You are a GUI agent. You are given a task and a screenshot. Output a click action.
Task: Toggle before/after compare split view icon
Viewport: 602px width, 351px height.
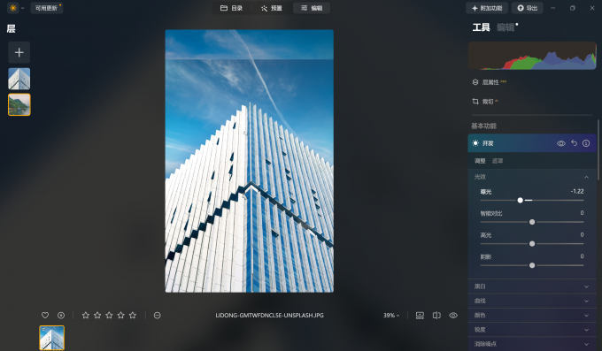tap(436, 316)
